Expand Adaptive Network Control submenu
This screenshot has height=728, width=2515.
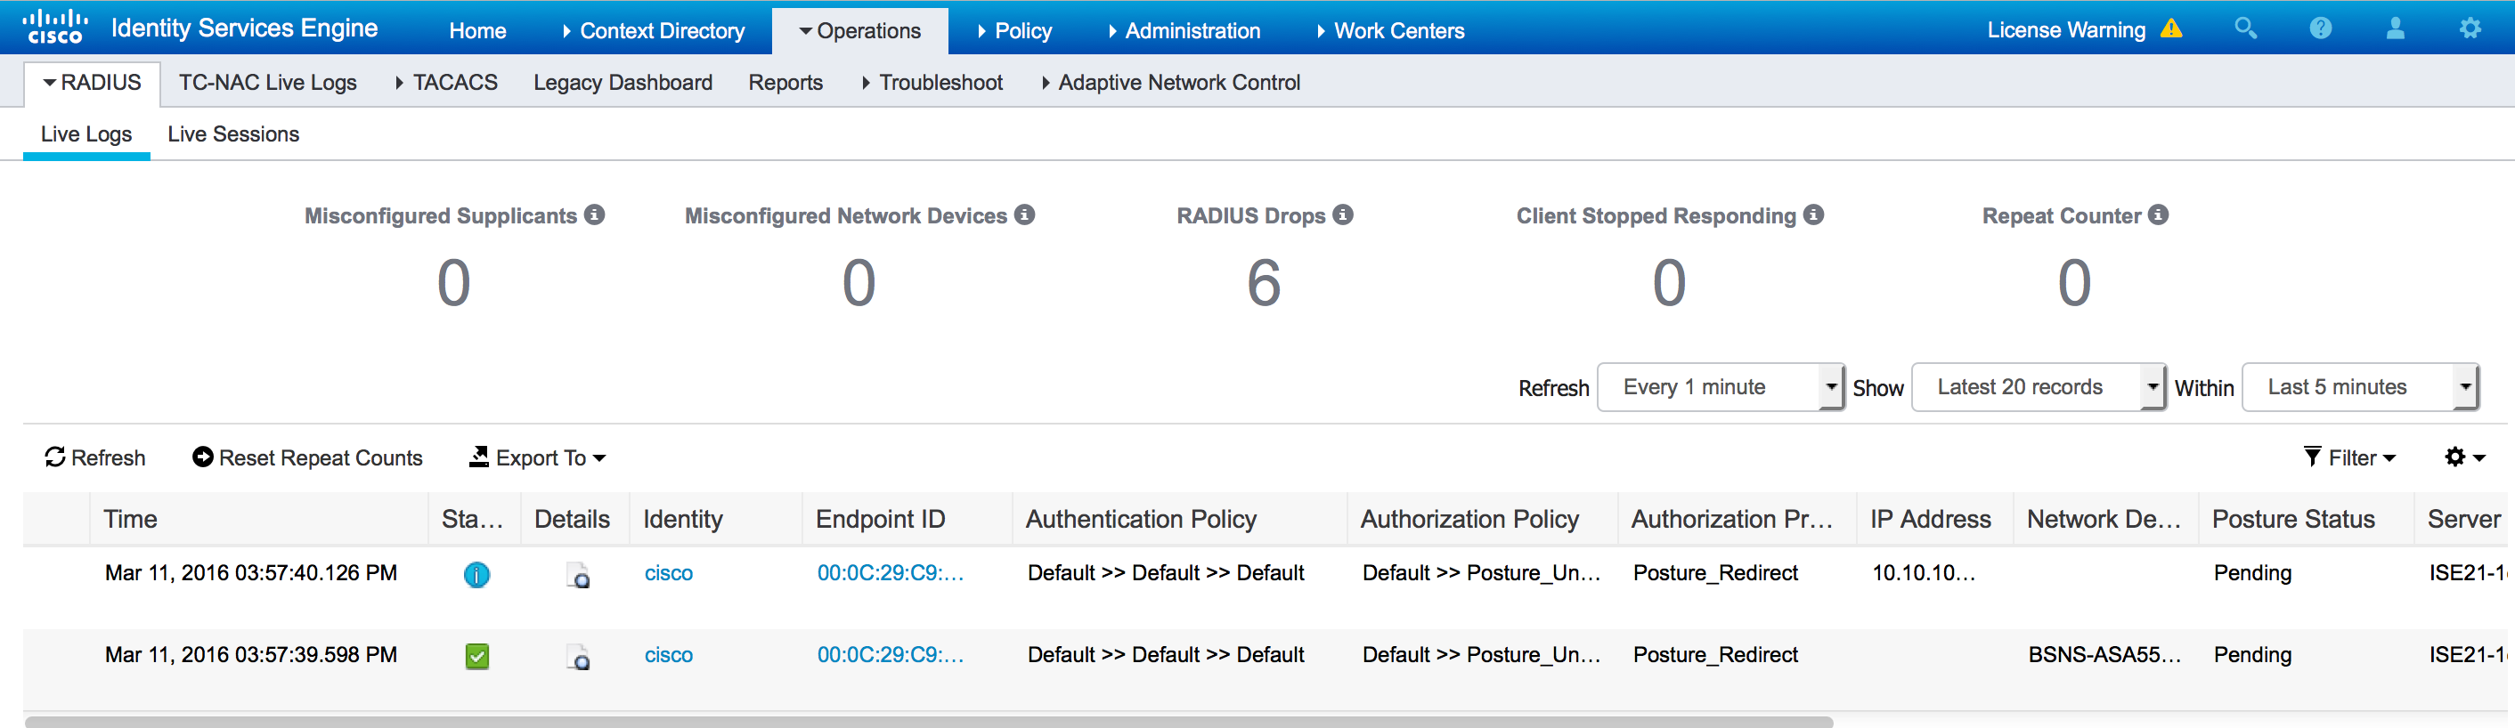click(x=1170, y=83)
